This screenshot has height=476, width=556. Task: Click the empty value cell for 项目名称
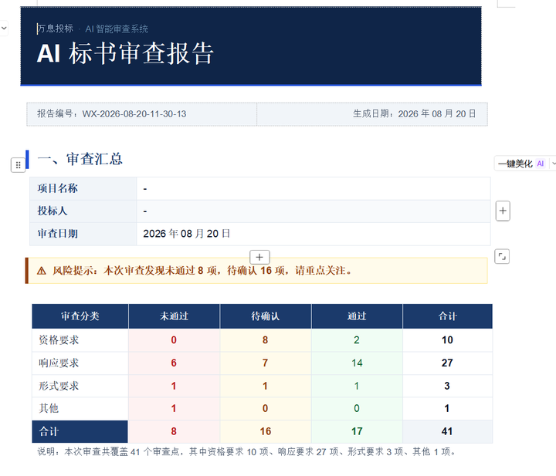(314, 188)
